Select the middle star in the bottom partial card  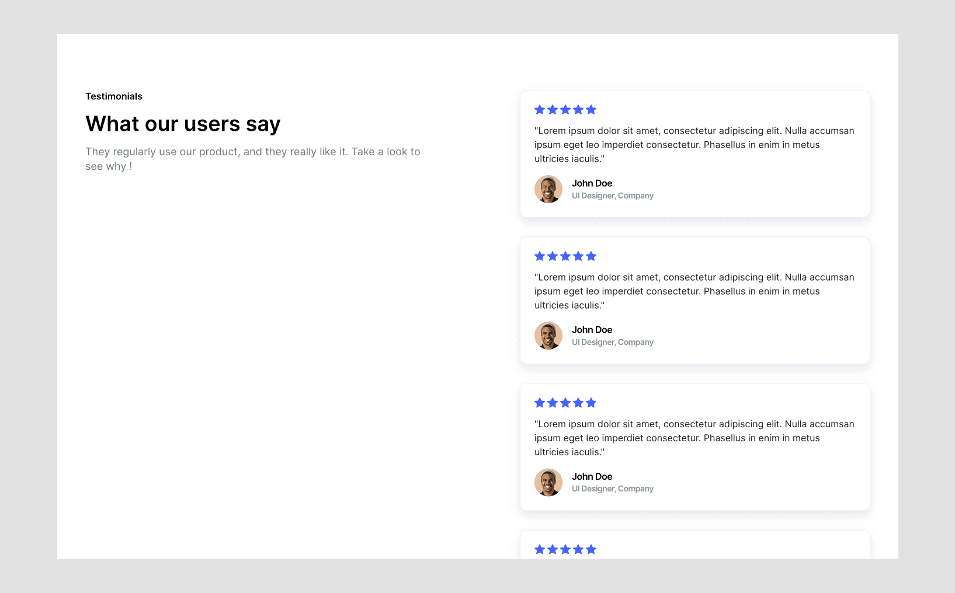pyautogui.click(x=565, y=549)
